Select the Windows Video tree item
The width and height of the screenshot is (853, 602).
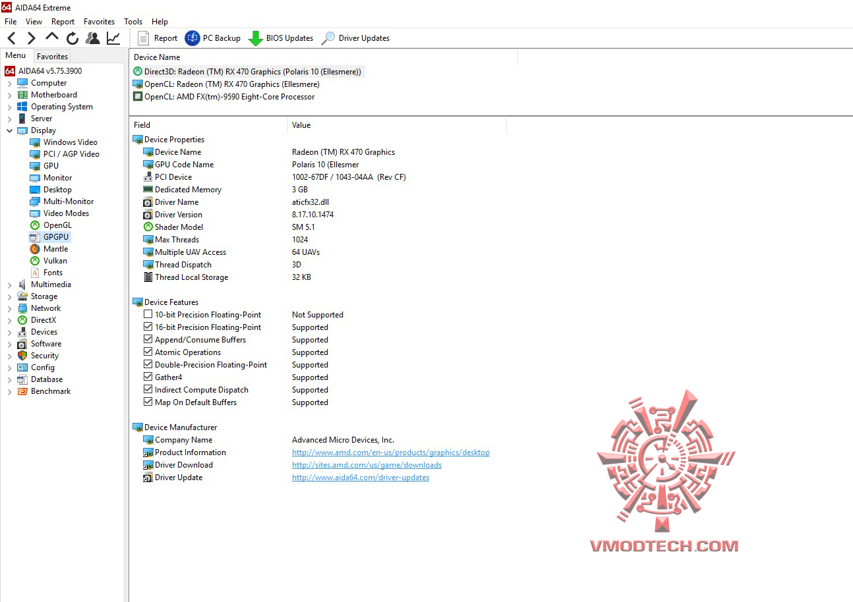tap(63, 142)
